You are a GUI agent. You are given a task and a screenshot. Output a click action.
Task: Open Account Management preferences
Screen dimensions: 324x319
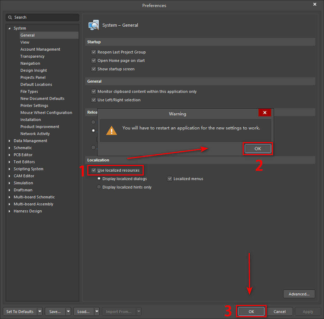point(40,49)
